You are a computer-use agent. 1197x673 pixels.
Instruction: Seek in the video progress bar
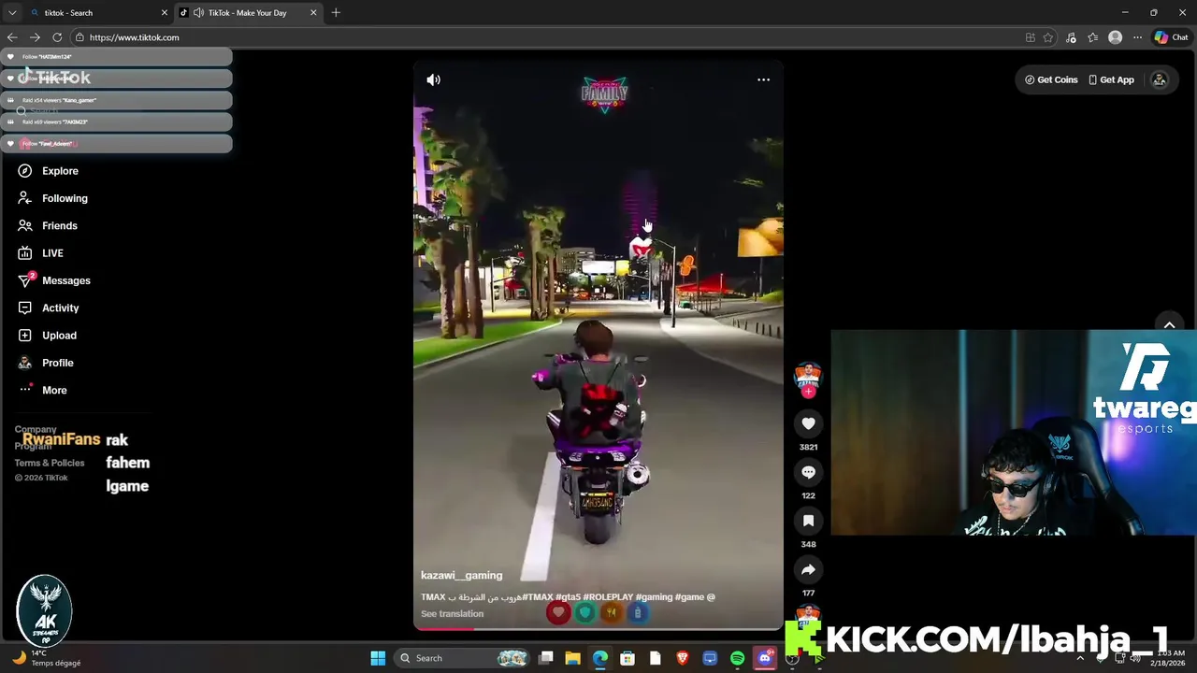(x=598, y=629)
